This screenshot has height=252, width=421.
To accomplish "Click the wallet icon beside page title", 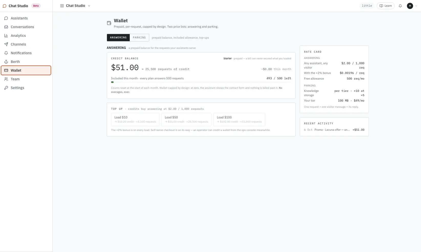I will click(x=109, y=23).
